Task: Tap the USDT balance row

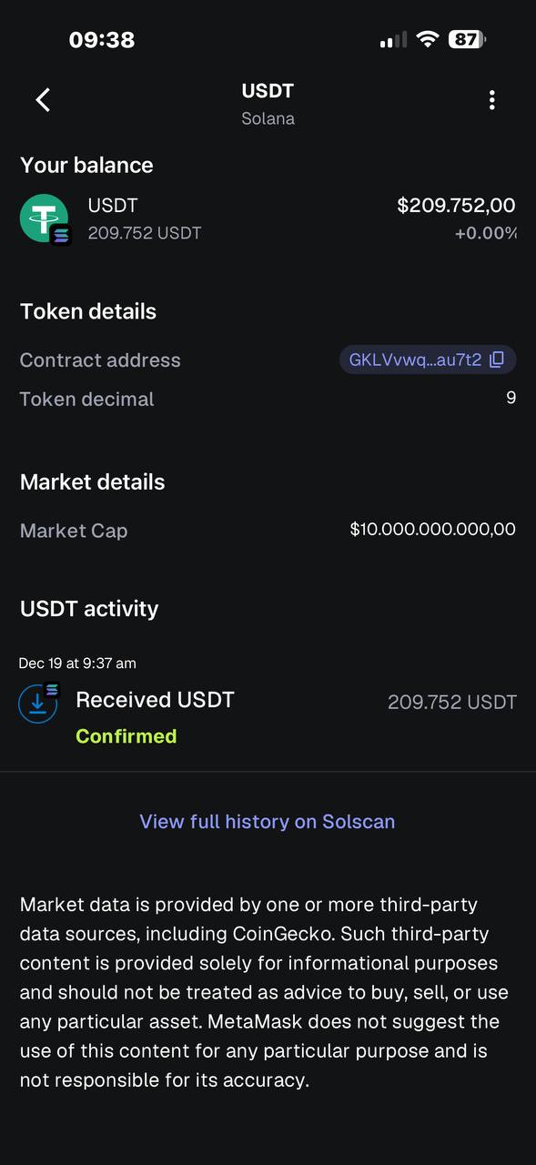Action: (x=268, y=218)
